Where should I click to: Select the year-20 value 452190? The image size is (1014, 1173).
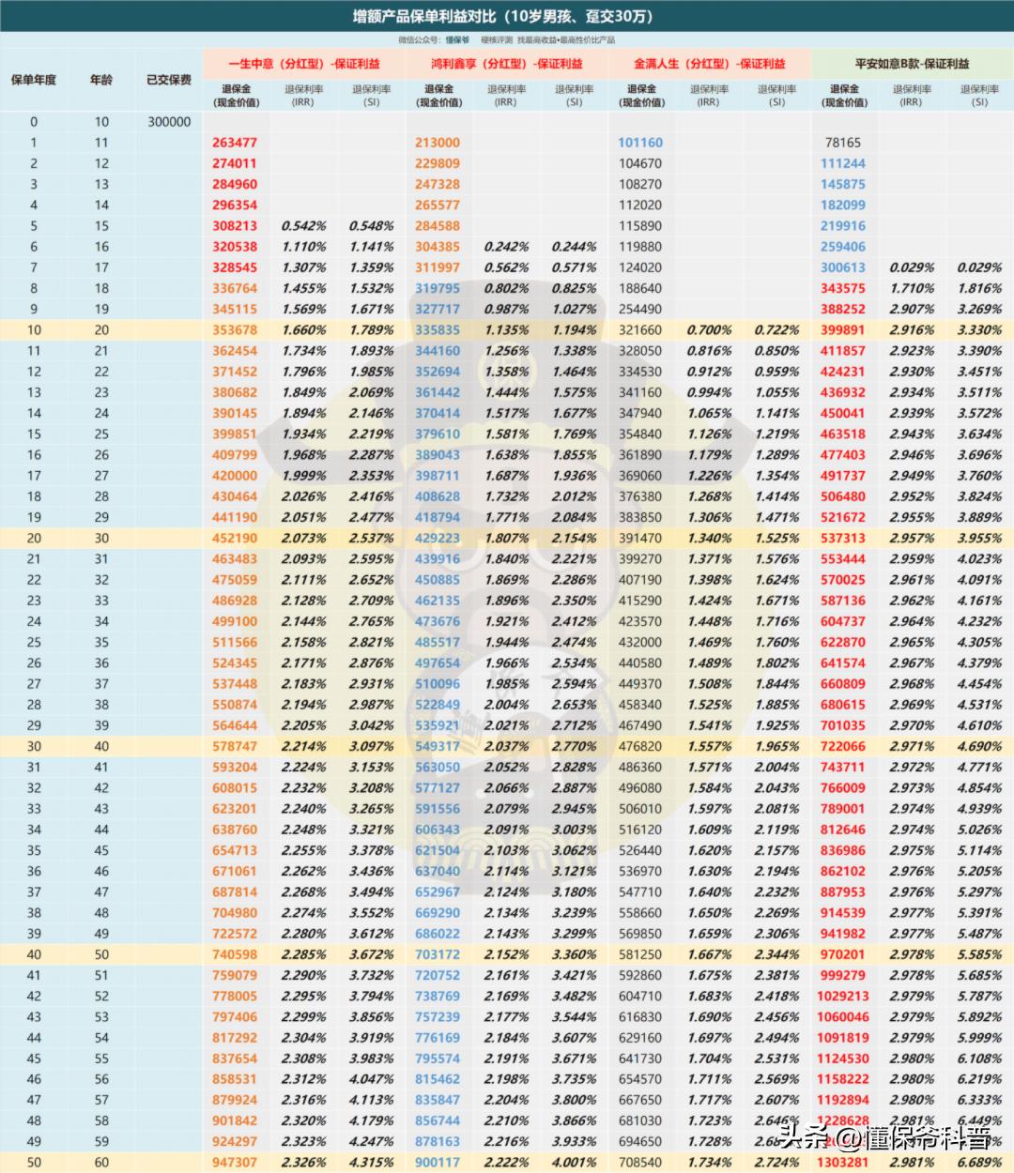point(235,539)
